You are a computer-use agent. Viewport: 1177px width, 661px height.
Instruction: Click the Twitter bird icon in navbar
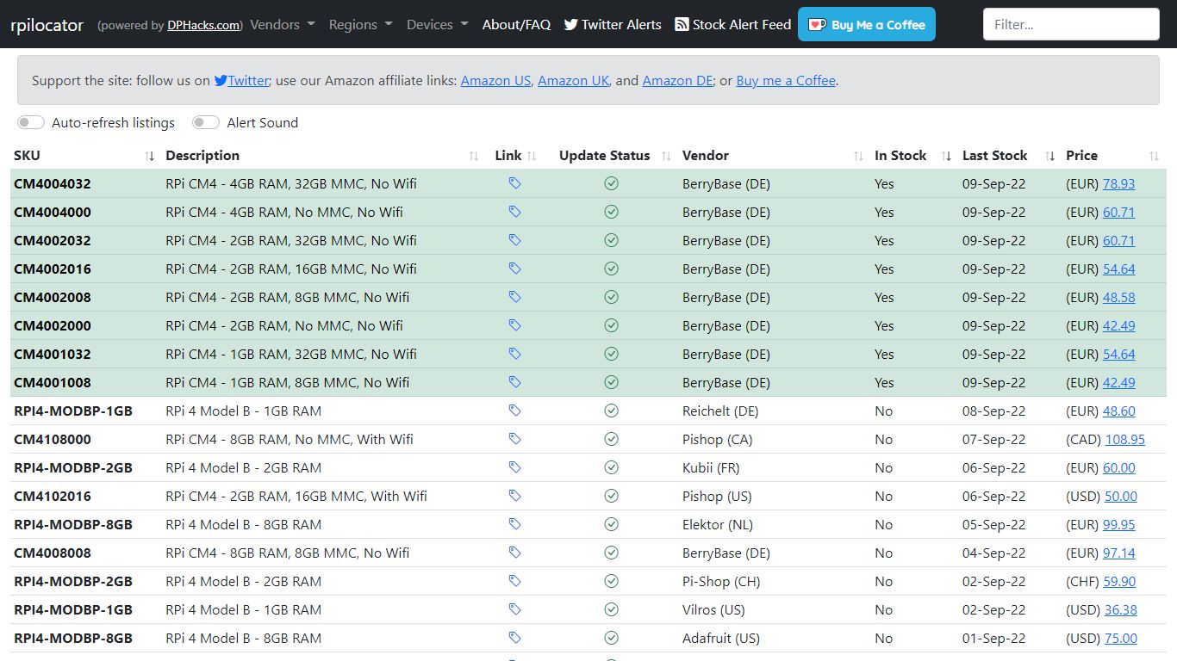(x=570, y=24)
